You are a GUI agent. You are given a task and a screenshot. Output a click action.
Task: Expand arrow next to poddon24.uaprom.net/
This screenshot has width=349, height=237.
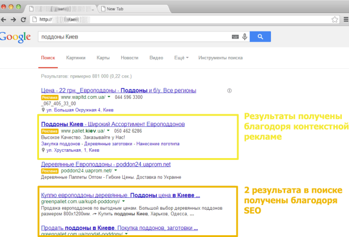(115, 170)
